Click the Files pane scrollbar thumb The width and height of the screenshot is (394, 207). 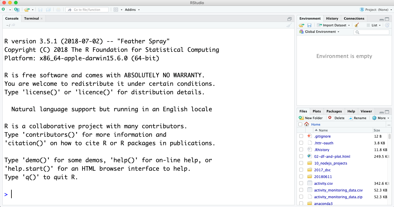point(390,136)
